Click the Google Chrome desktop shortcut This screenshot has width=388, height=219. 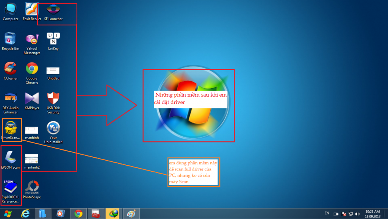coord(32,74)
